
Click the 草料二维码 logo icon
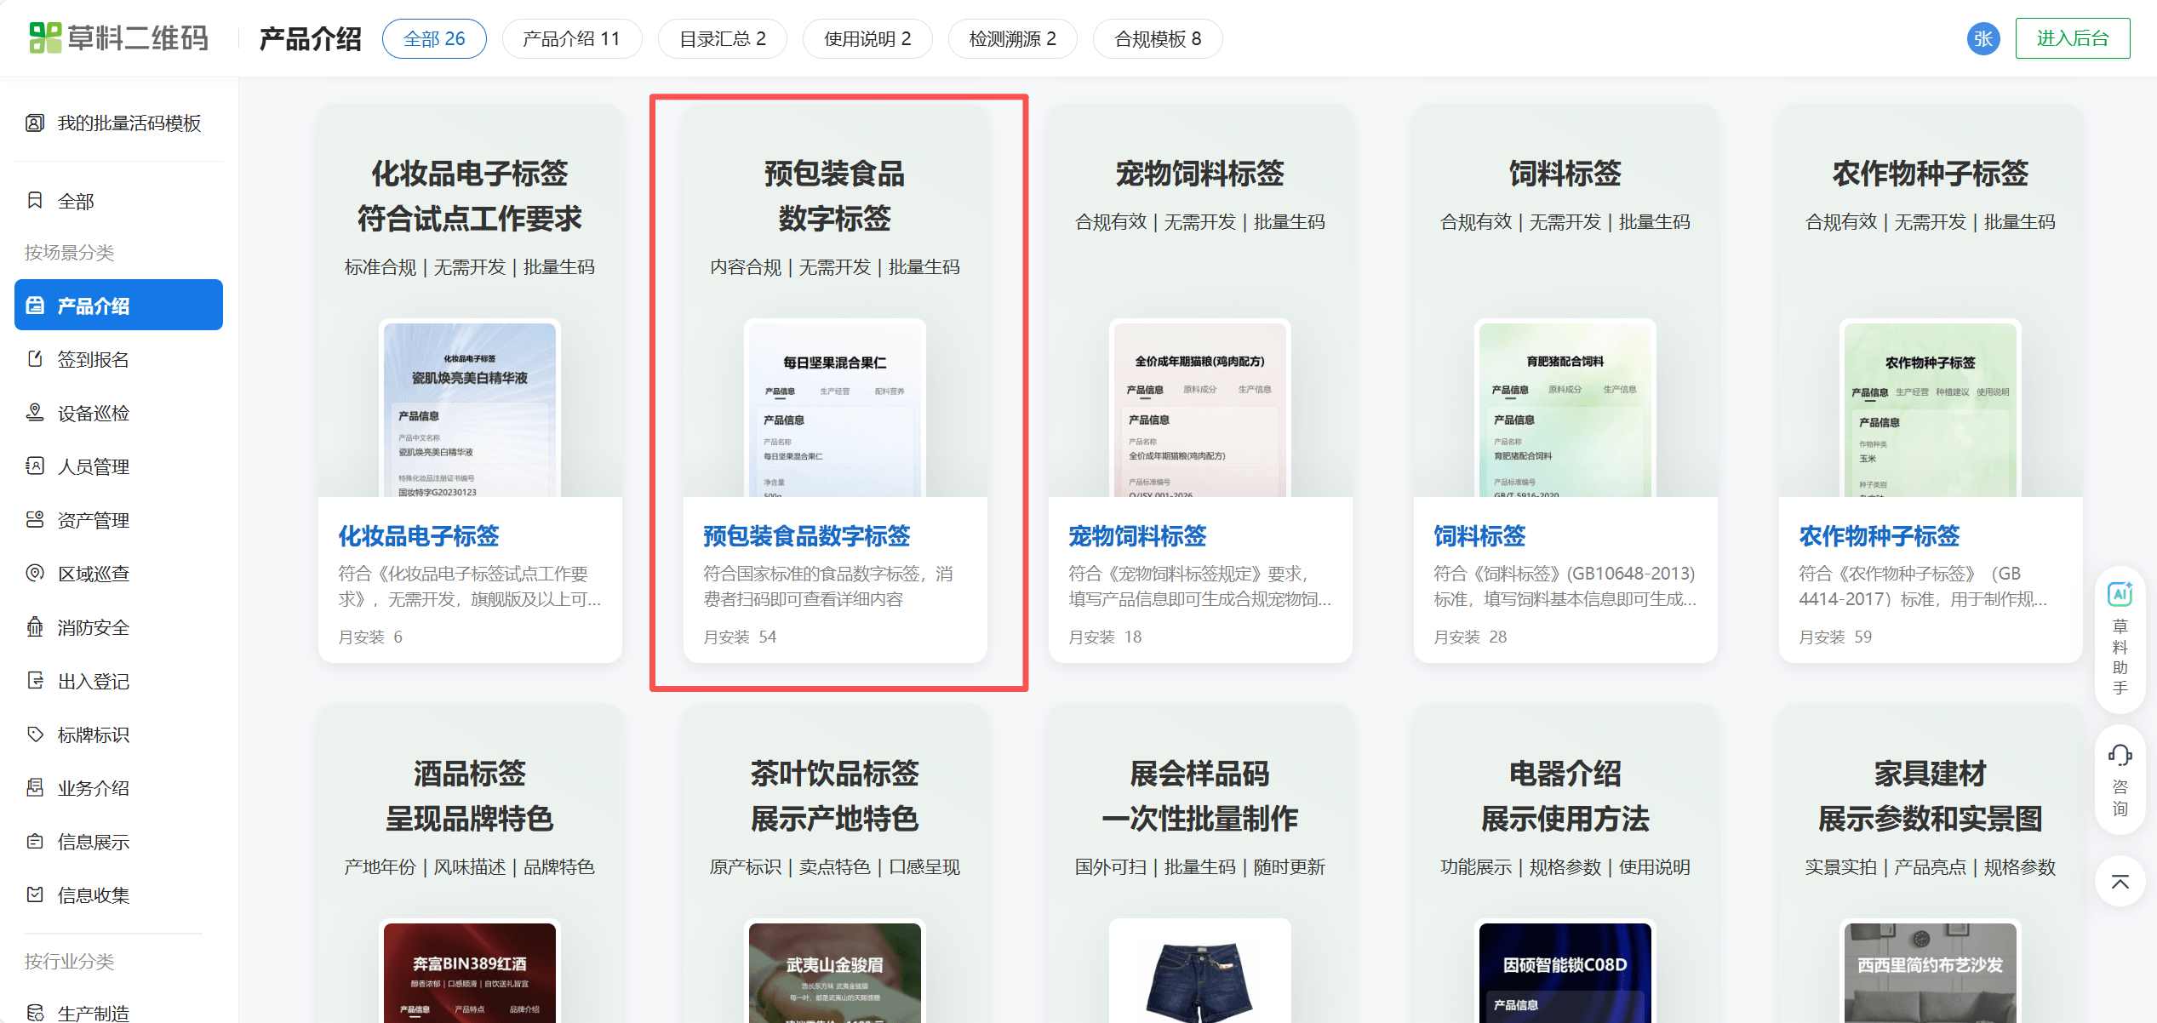pyautogui.click(x=44, y=37)
